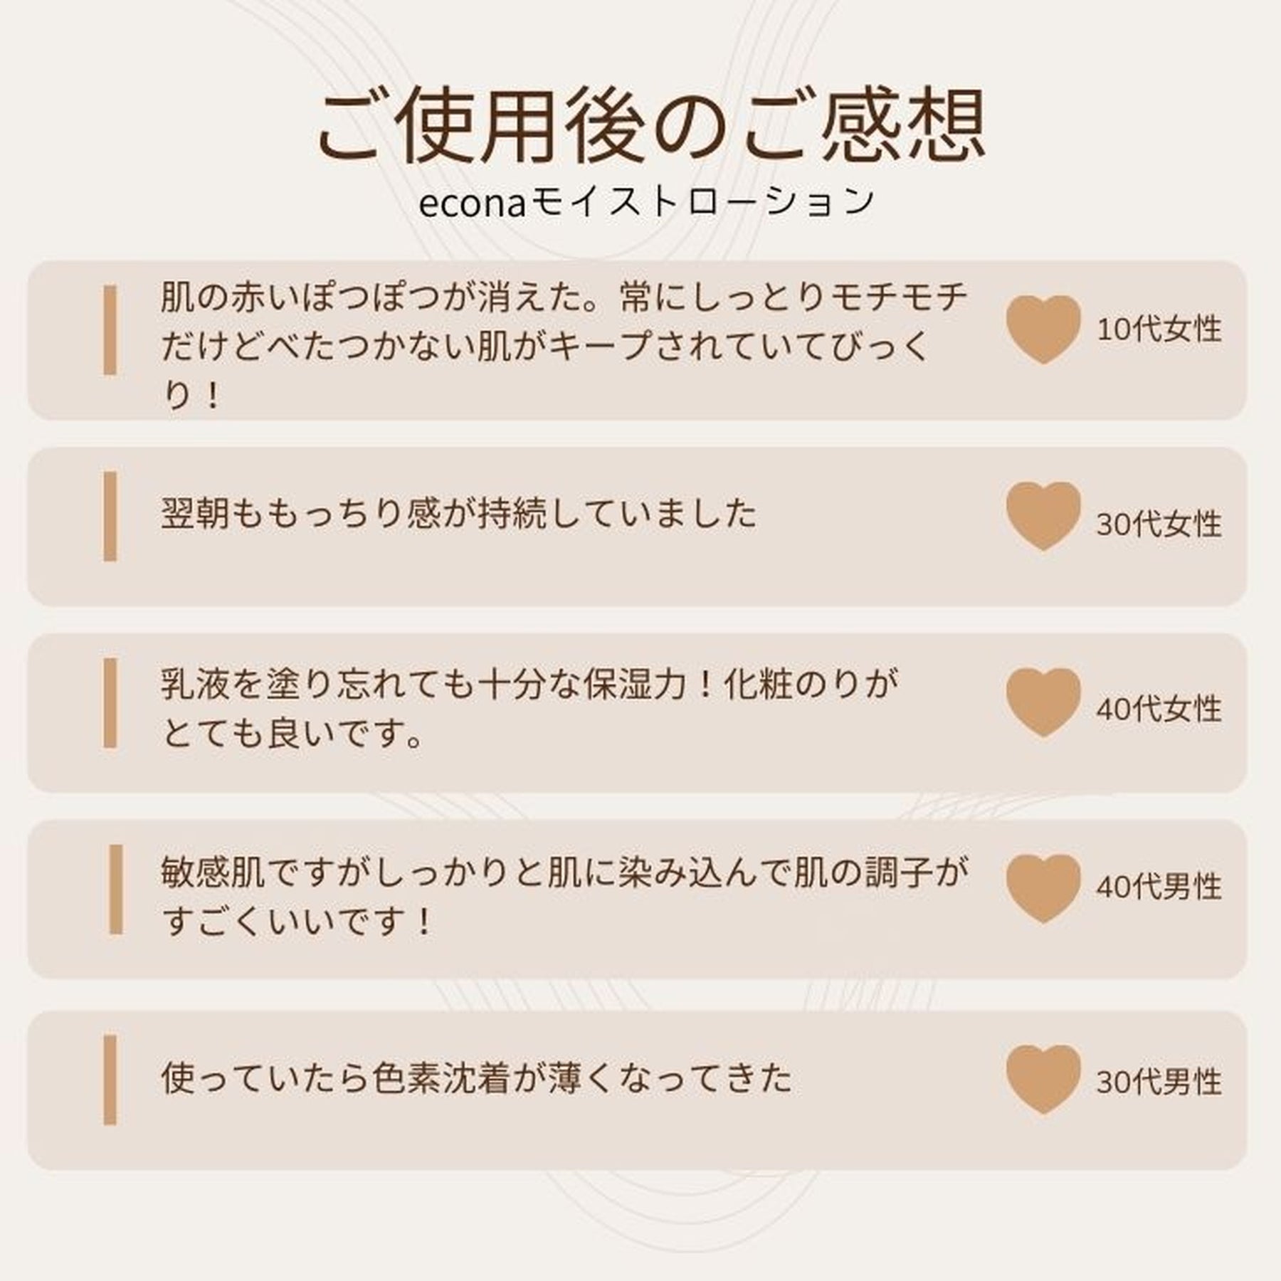The image size is (1281, 1281).
Task: Click the heart icon beside 10代女性
Action: click(1043, 328)
